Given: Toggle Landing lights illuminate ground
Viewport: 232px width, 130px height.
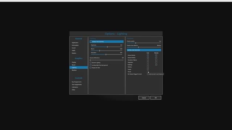Looking at the screenshot, I should click(x=90, y=65).
